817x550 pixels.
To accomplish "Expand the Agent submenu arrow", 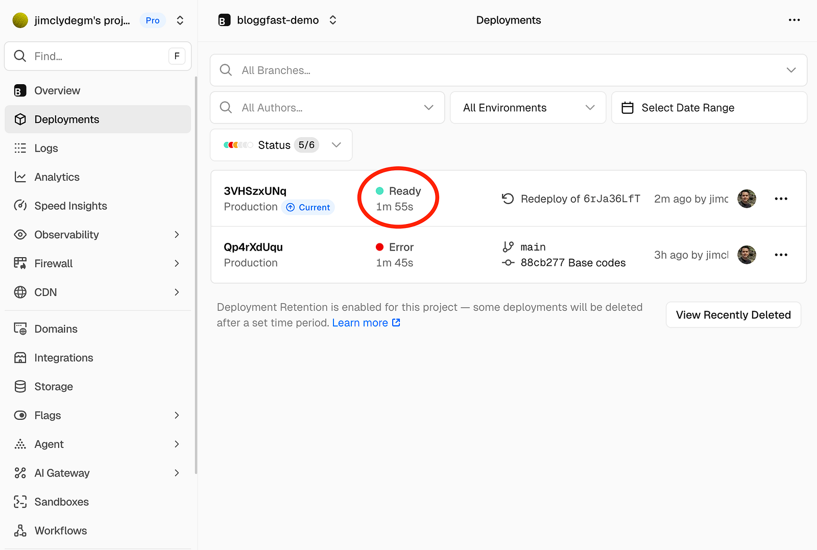I will pos(177,444).
